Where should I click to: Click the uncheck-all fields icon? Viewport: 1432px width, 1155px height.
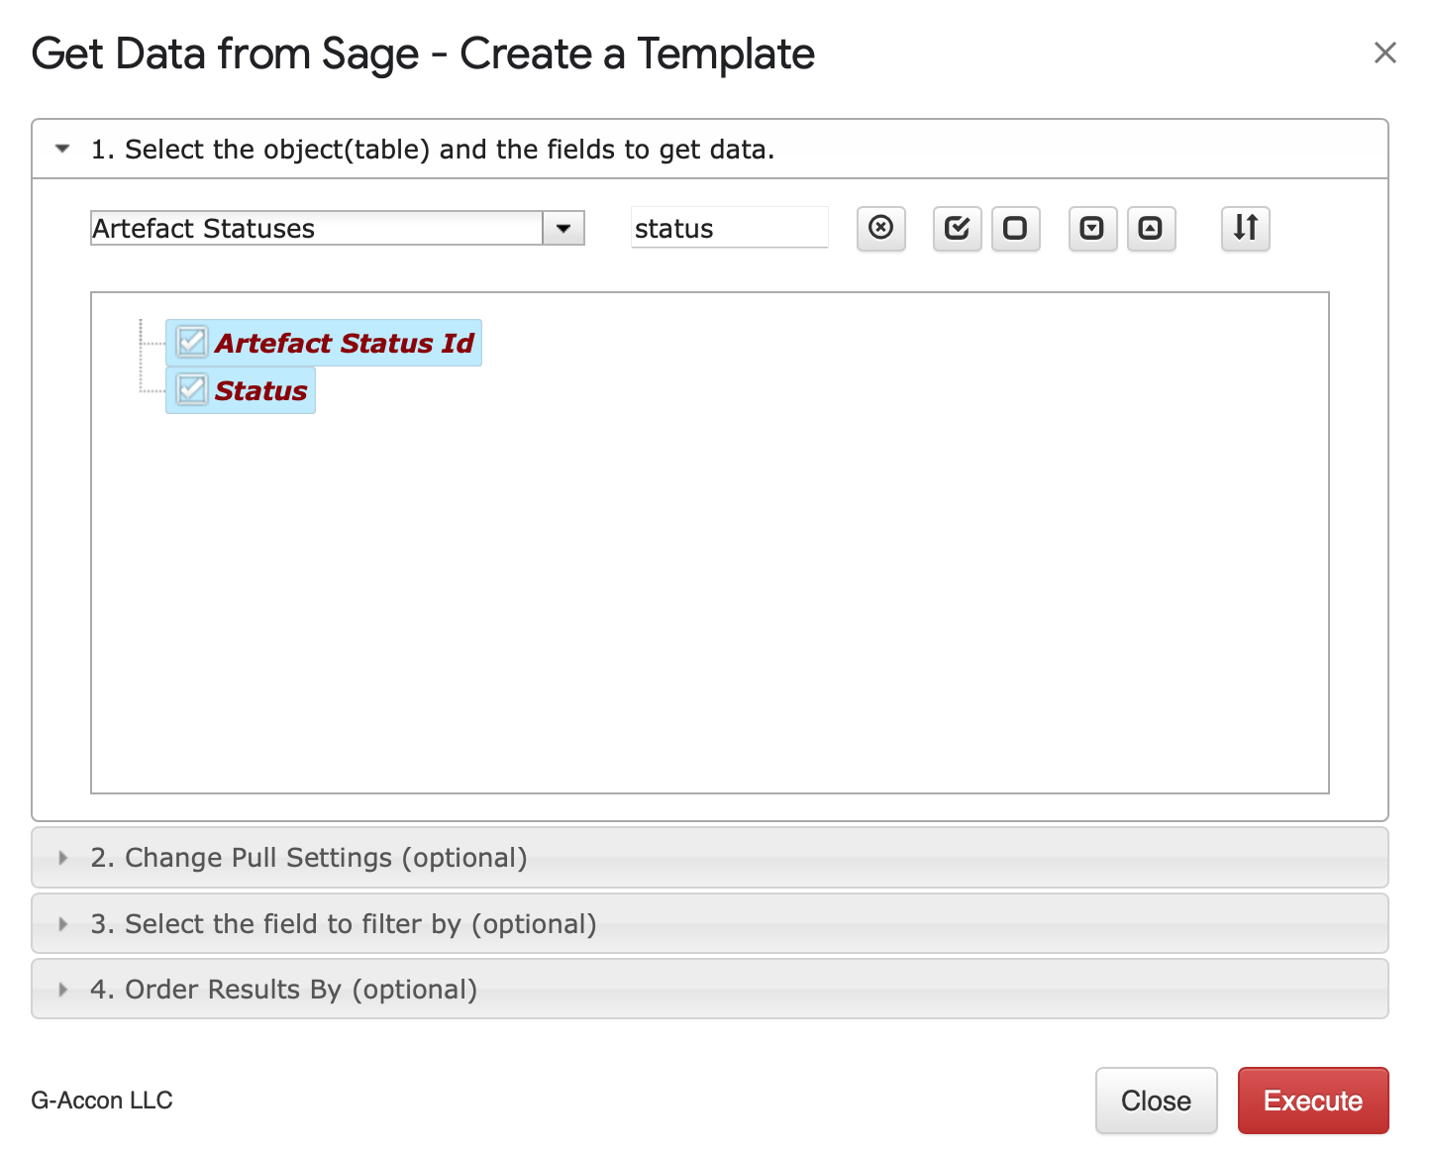tap(1015, 229)
